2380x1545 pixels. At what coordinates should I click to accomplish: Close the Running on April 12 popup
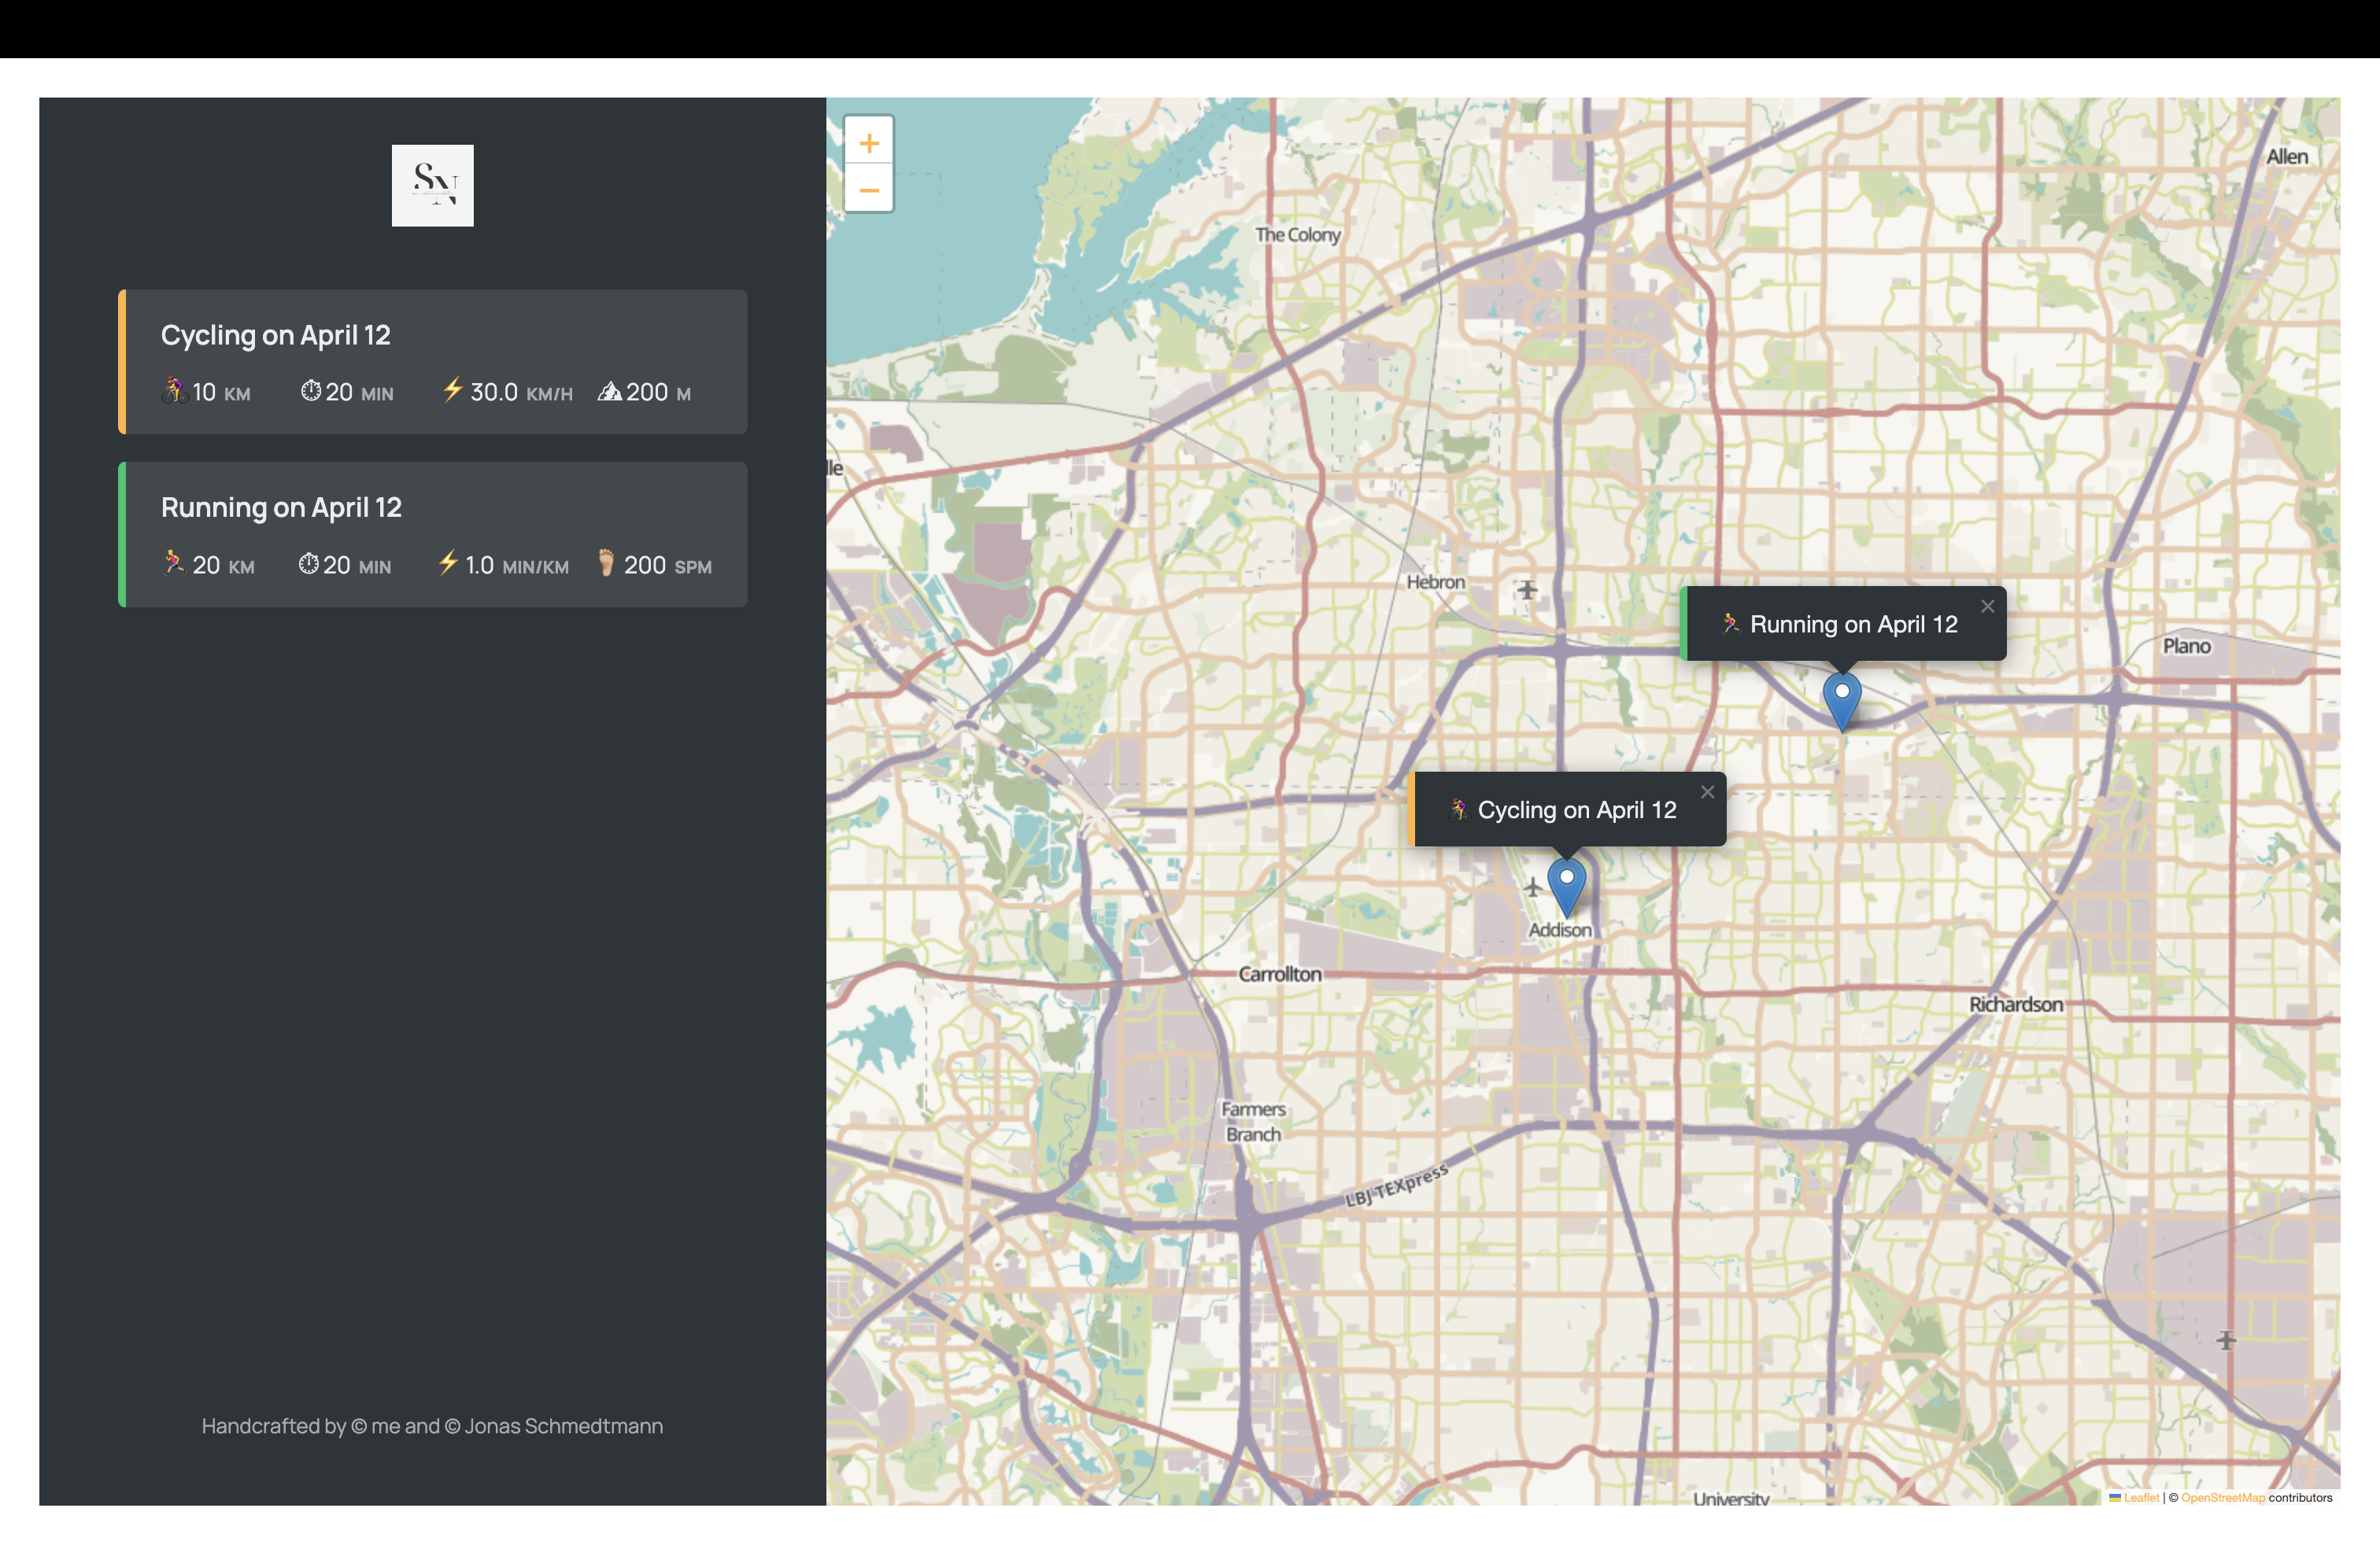1987,606
